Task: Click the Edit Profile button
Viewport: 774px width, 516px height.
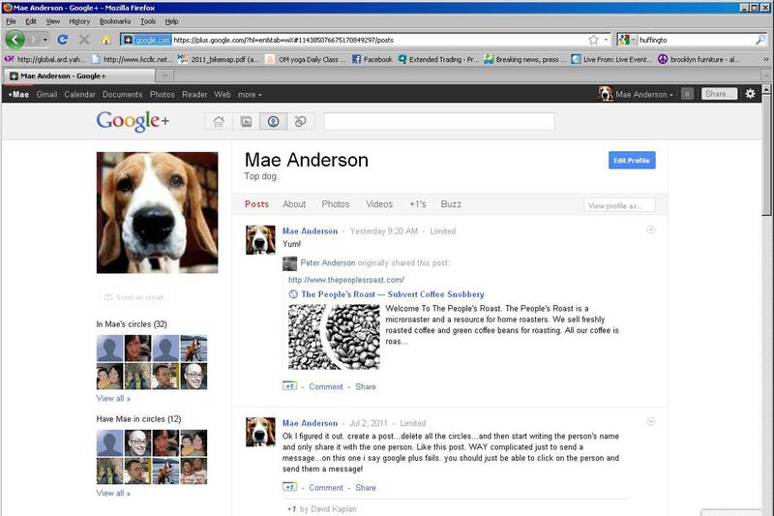Action: point(631,160)
